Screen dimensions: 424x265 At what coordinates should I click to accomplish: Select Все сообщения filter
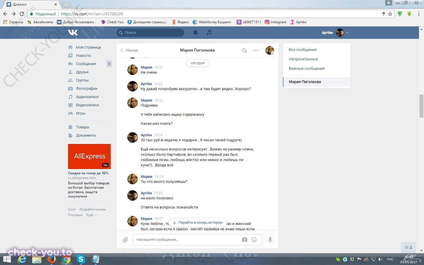click(x=302, y=50)
